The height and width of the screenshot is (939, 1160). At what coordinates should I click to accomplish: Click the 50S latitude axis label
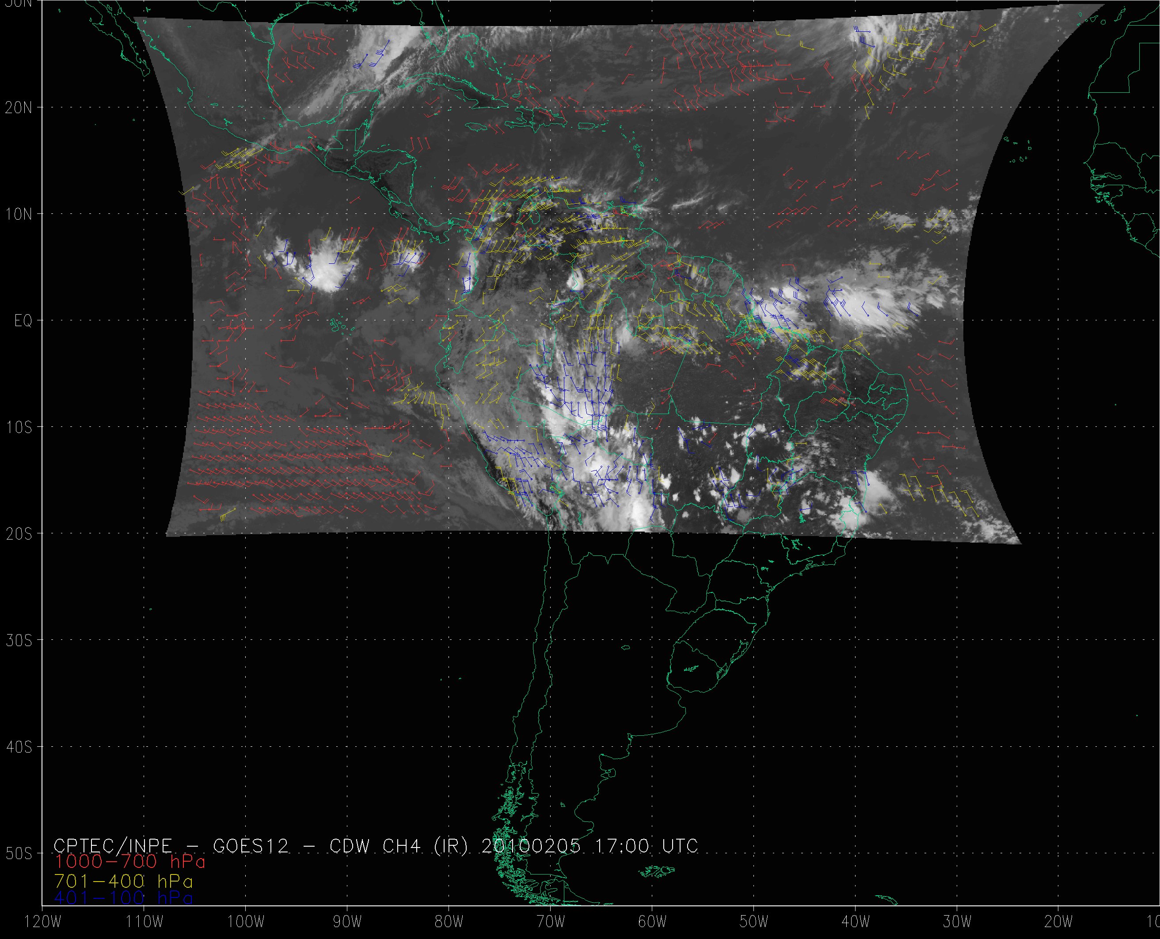(x=19, y=854)
